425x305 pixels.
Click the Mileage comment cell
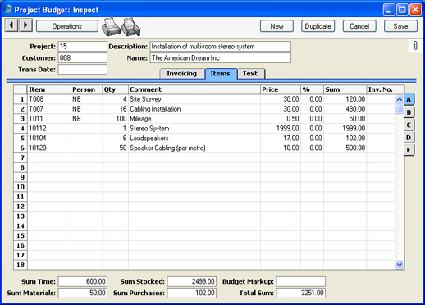[x=194, y=119]
